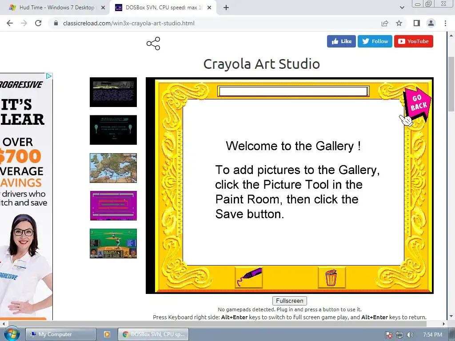This screenshot has height=341, width=455.
Task: Click the DOSBox SVN Chrome taskbar button
Action: coord(153,334)
